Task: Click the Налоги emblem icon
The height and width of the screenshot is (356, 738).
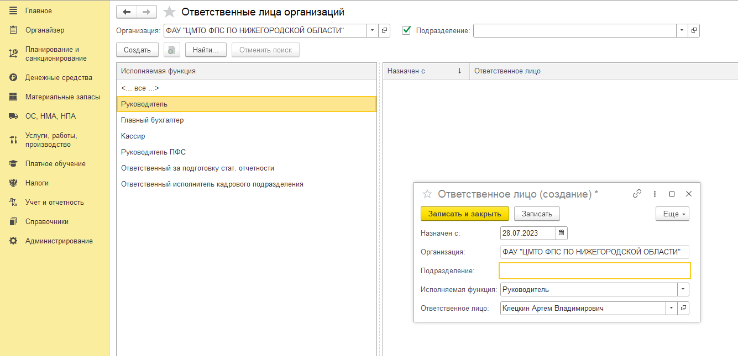Action: coord(13,183)
